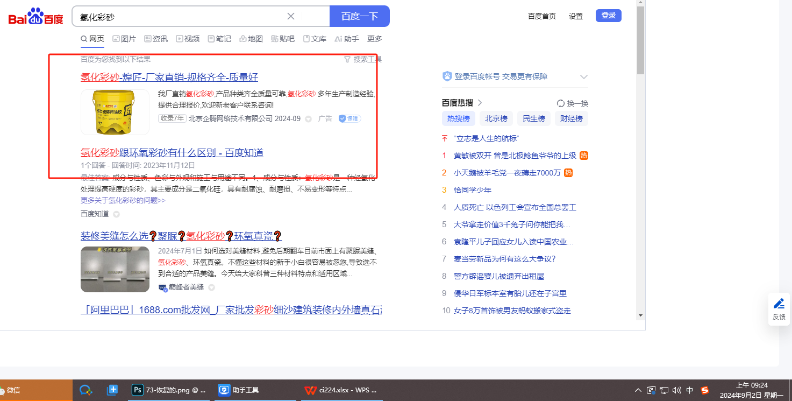Open the dropdown arrow beside 百度知道 source
Image resolution: width=792 pixels, height=401 pixels.
click(x=116, y=214)
